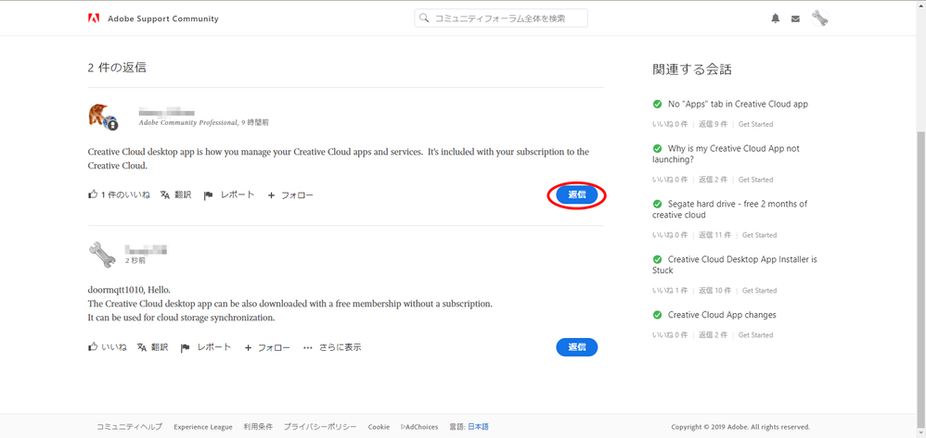Open AdChoices footer link
This screenshot has width=926, height=438.
click(419, 427)
